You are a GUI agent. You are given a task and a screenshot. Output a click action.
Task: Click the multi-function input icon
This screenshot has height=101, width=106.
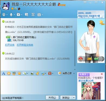click(x=24, y=73)
